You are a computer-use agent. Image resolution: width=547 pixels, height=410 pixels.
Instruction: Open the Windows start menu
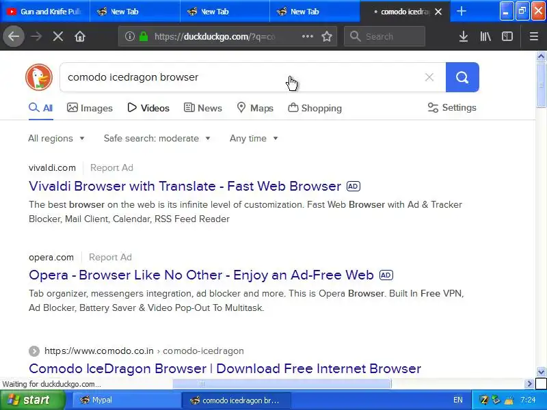(x=33, y=400)
